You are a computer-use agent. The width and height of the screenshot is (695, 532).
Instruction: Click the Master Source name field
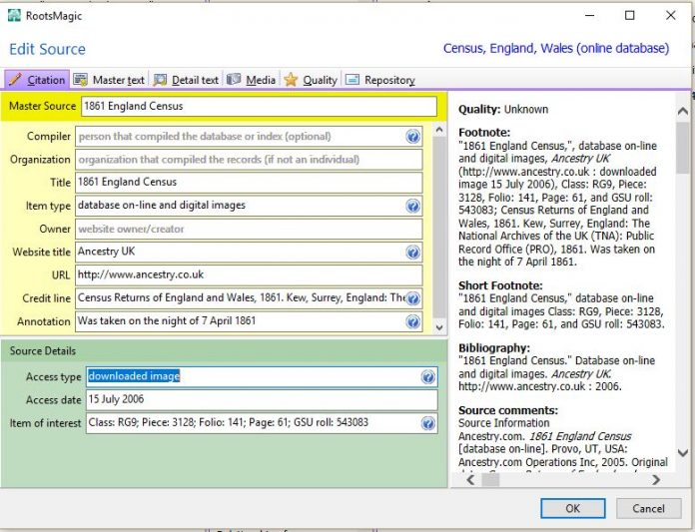click(x=259, y=107)
